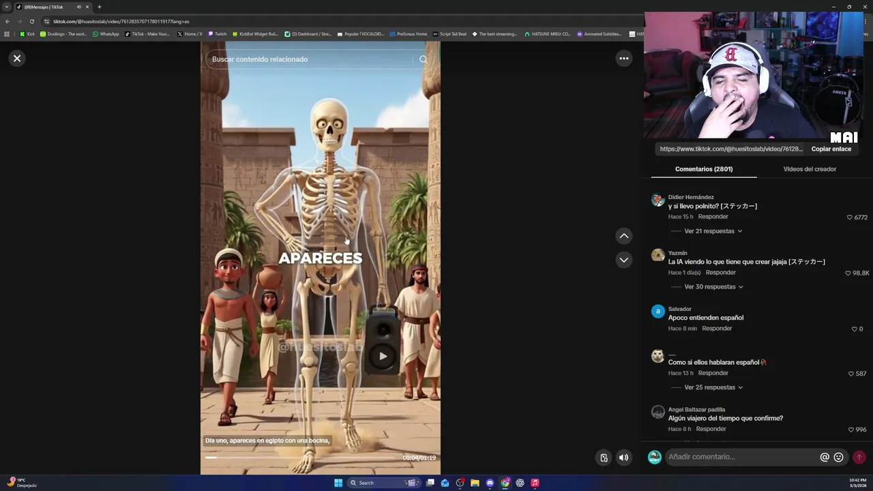Open the Twitch bookmark
This screenshot has height=491, width=873.
coord(217,34)
